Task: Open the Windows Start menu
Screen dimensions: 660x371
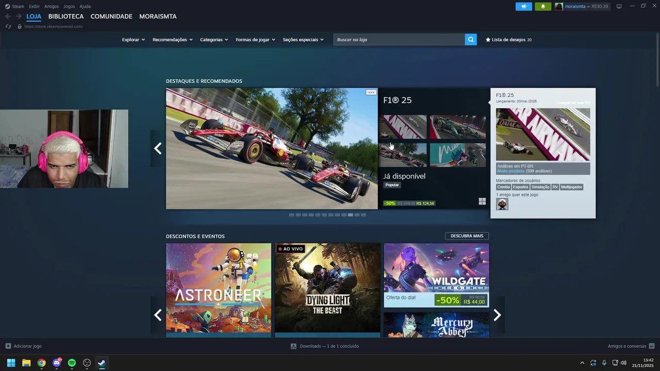Action: (x=11, y=363)
